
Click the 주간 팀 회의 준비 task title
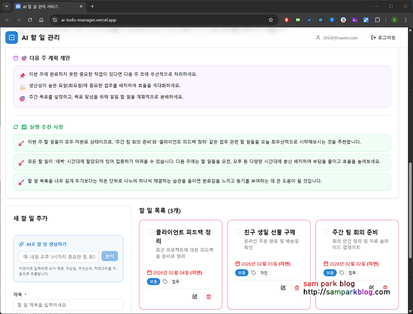pos(355,232)
